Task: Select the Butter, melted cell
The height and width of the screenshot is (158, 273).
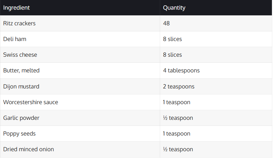Action: click(x=21, y=70)
